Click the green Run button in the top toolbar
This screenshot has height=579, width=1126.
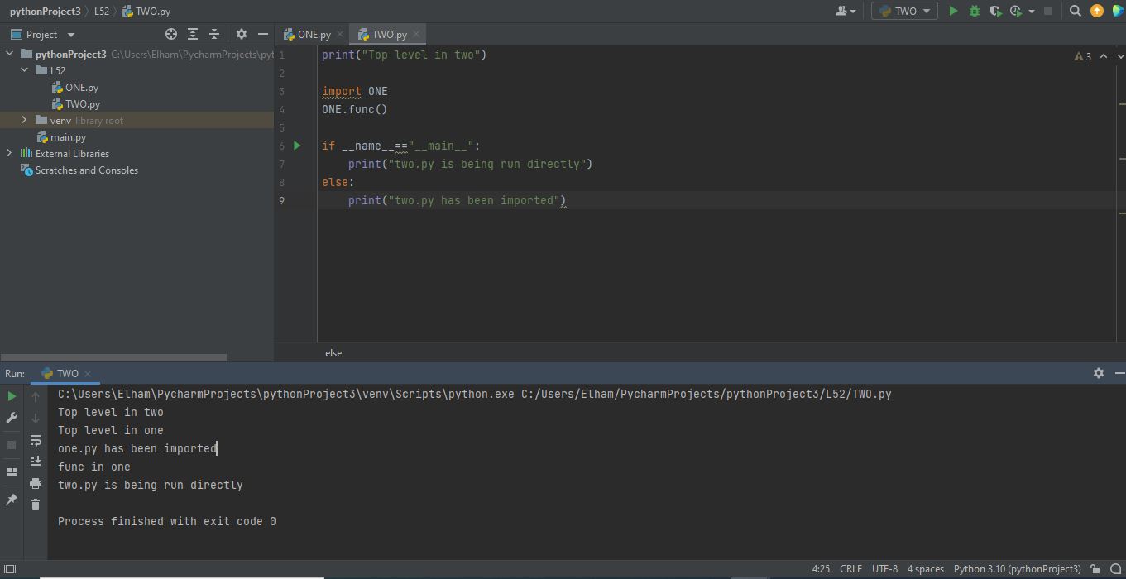click(953, 11)
